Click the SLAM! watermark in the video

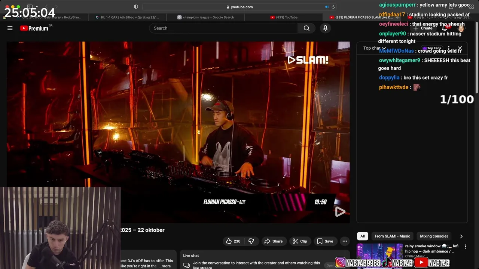tap(308, 60)
